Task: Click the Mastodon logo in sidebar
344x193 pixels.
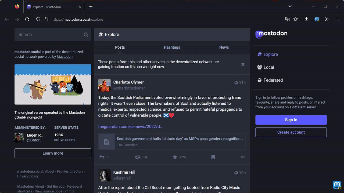Action: [271, 34]
